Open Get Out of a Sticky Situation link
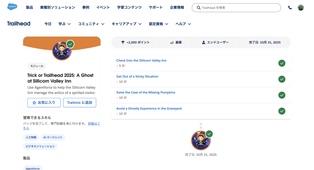The height and width of the screenshot is (170, 314). click(137, 76)
